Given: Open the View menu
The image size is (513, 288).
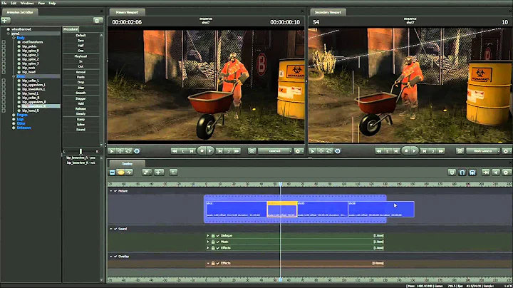Looking at the screenshot, I should (41, 4).
